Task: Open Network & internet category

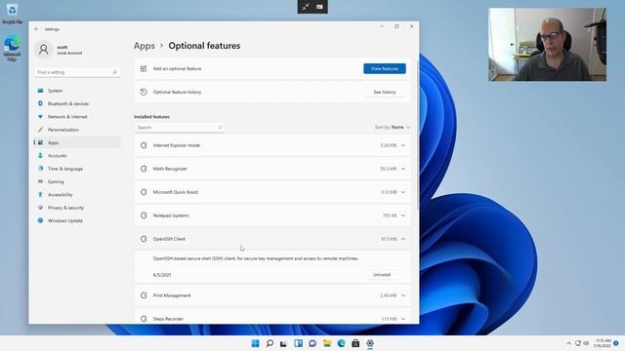Action: (77, 117)
